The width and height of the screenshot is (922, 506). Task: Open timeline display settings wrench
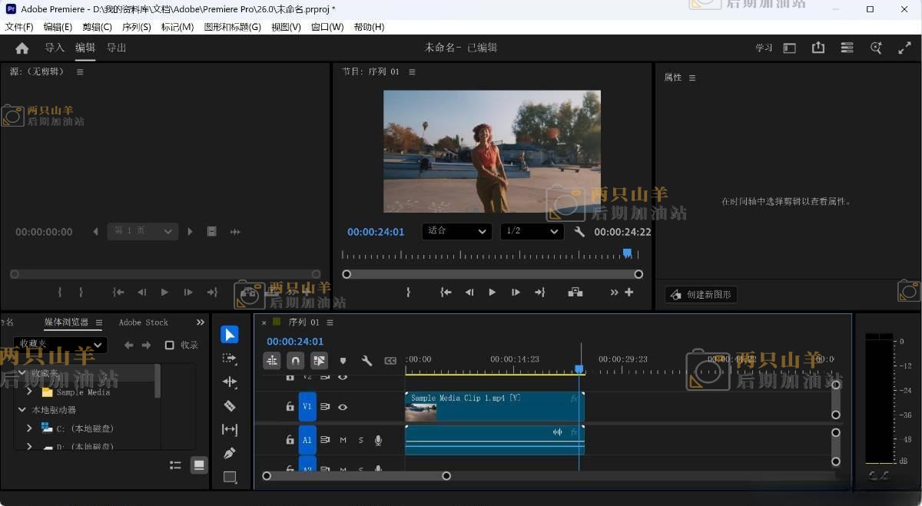coord(366,360)
